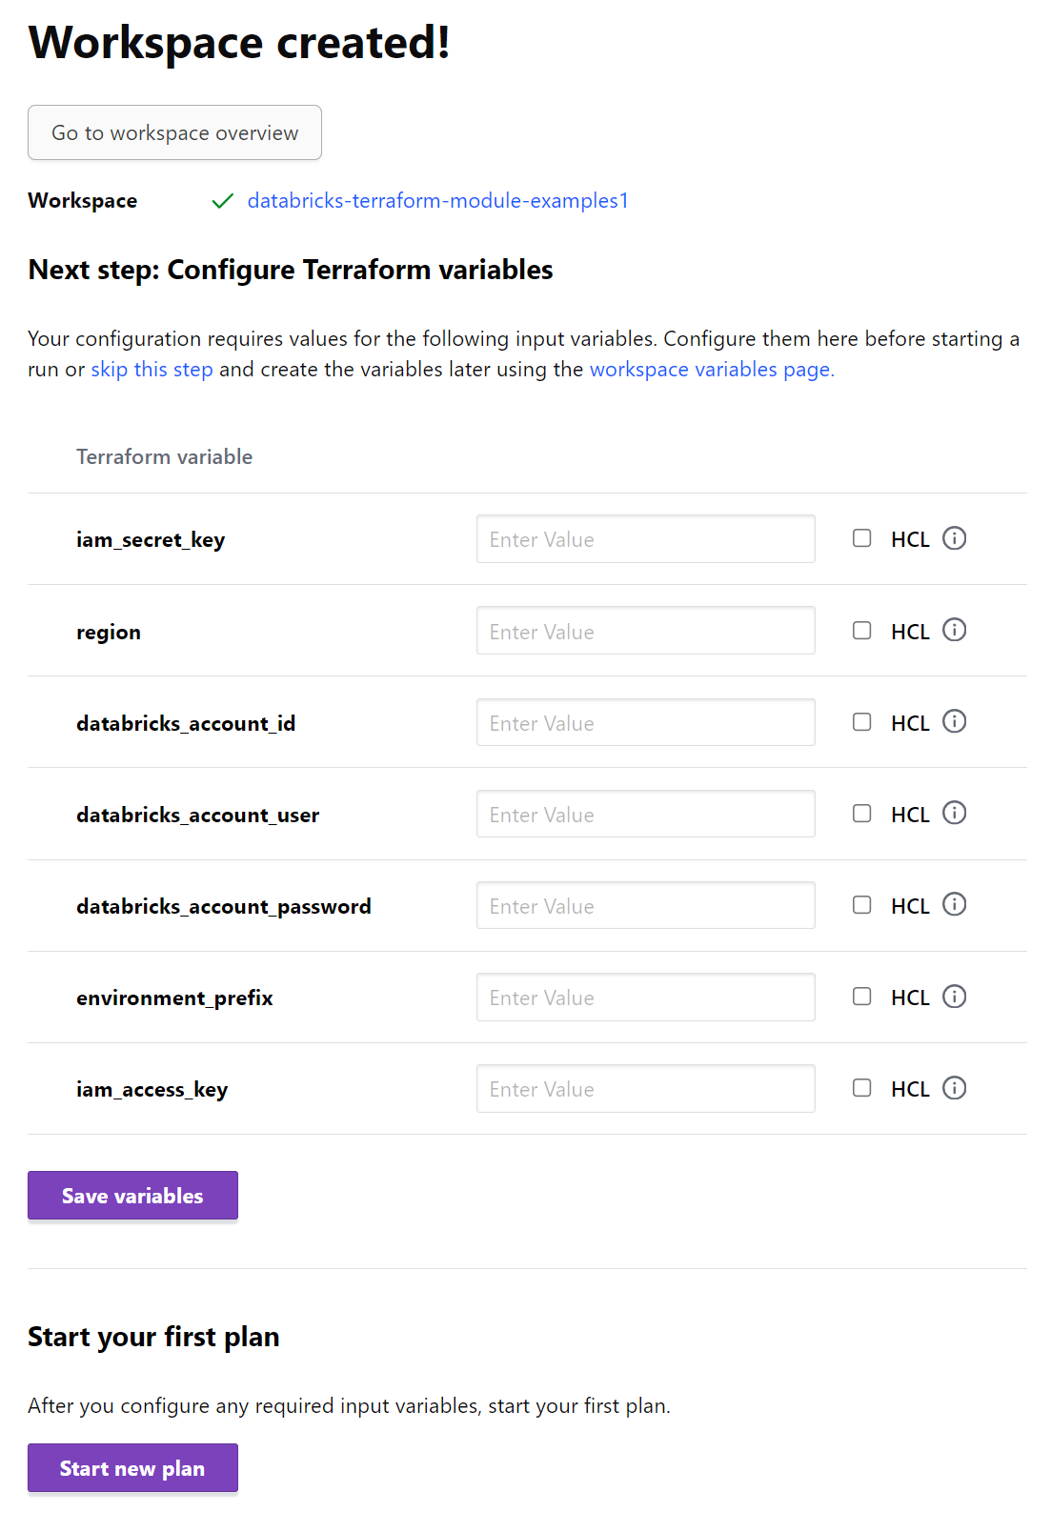Click Start new plan button

tap(132, 1468)
